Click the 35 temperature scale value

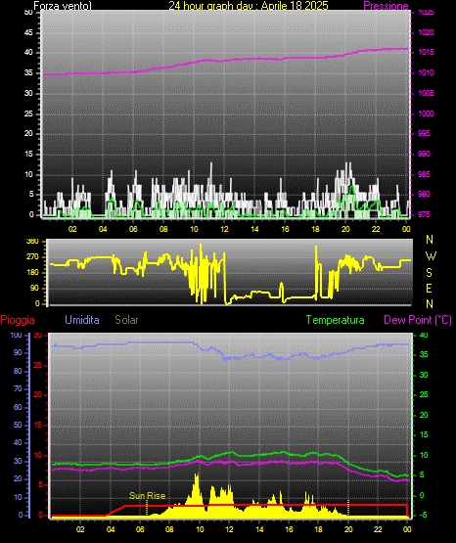point(424,354)
